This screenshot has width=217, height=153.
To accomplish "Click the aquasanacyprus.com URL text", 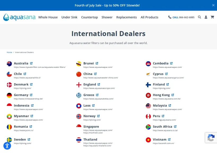I will pyautogui.click(x=168, y=78).
